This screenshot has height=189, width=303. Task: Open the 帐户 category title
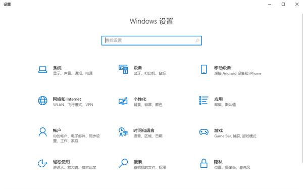tap(57, 130)
